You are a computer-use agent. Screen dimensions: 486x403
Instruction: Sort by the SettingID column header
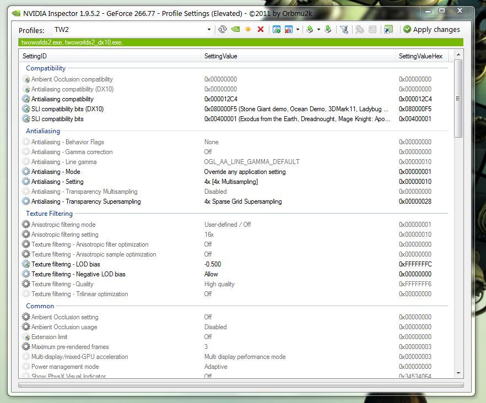110,56
